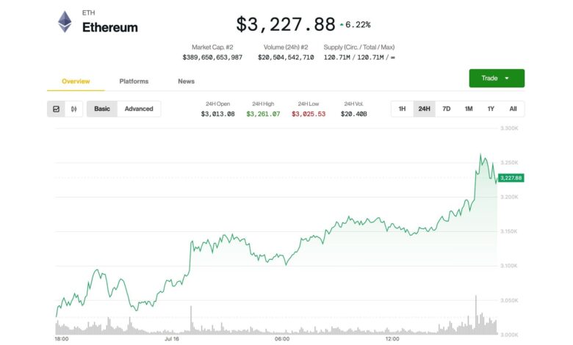Viewport: 573px width, 345px height.
Task: Select the line chart view icon
Action: point(57,109)
